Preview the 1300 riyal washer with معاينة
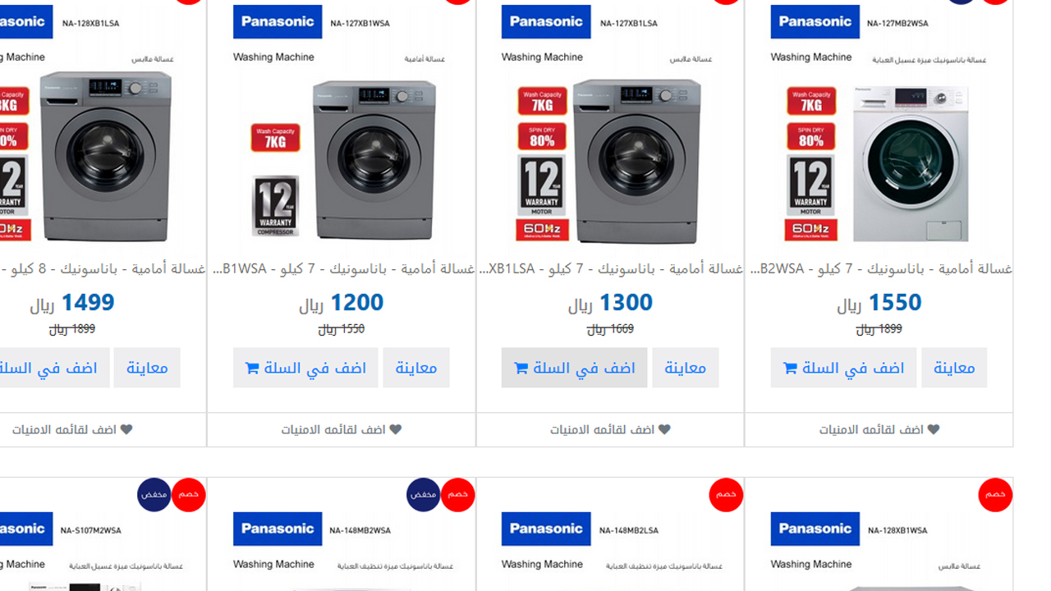The width and height of the screenshot is (1051, 591). point(686,368)
